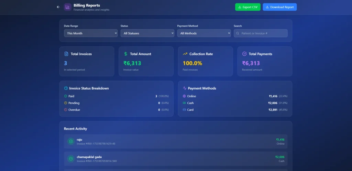Click the Total Invoices document icon

[x=66, y=54]
